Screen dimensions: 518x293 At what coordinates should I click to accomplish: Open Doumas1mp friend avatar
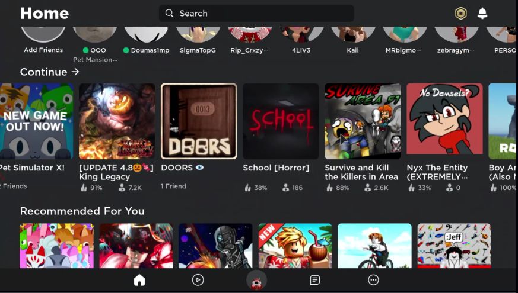pyautogui.click(x=146, y=36)
